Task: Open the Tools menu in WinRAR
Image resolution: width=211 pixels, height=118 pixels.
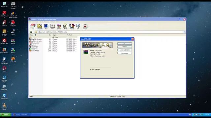Action: (x=41, y=22)
